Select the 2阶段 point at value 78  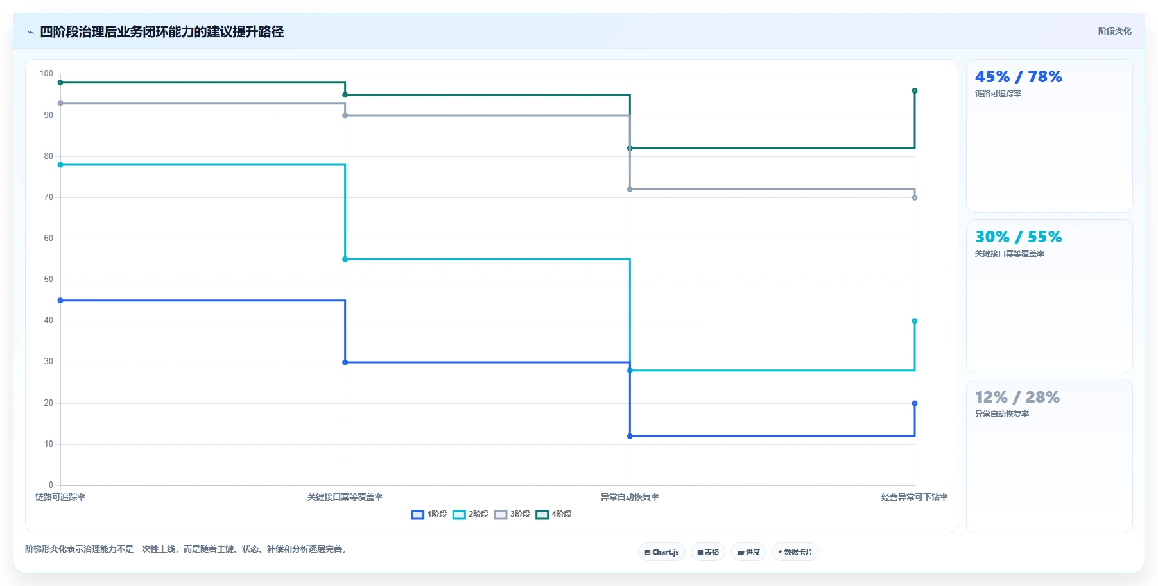point(60,165)
